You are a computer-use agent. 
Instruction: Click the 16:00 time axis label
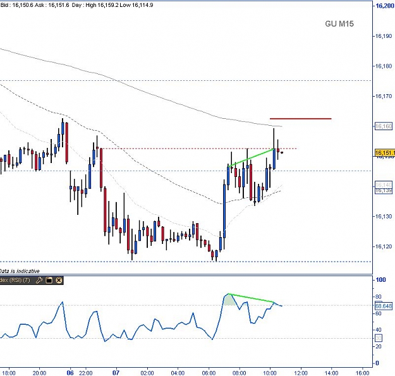[362, 373]
